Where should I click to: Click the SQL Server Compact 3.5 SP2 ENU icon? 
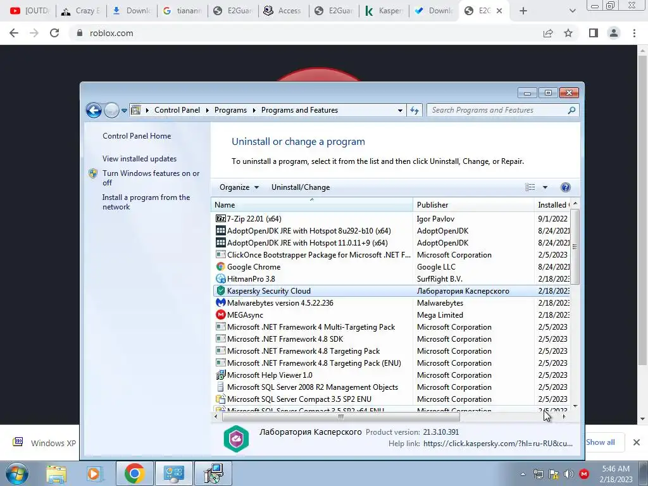pyautogui.click(x=221, y=399)
